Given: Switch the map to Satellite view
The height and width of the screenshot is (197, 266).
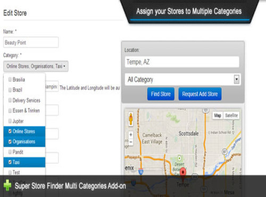Looking at the screenshot, I should [231, 116].
